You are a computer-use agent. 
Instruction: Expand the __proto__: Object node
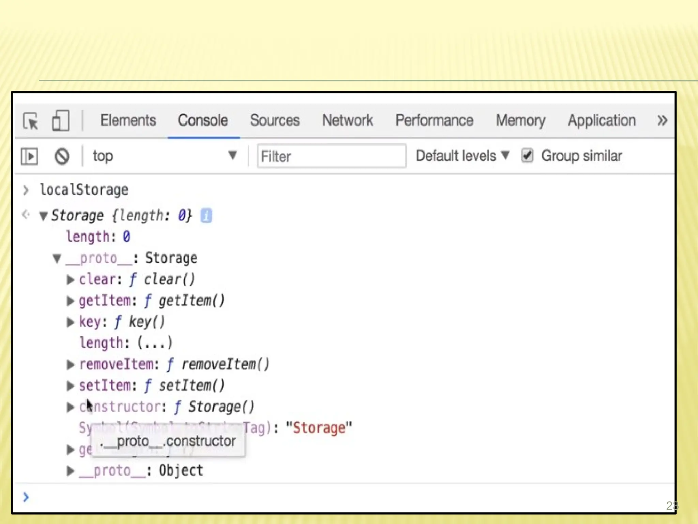tap(70, 471)
